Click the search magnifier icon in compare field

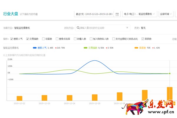(x=78, y=28)
